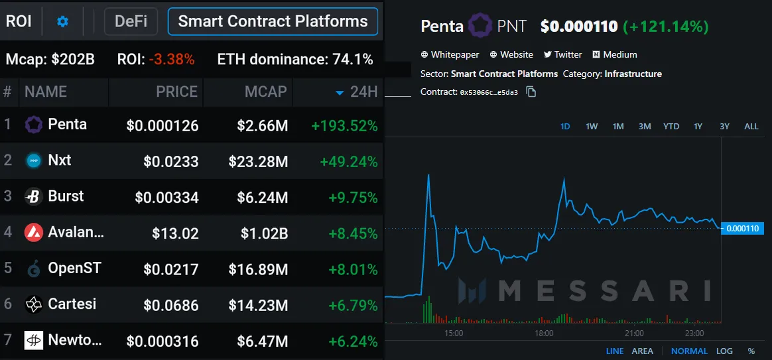Set chart scale to LOG
Viewport: 772px width, 360px height.
point(725,351)
